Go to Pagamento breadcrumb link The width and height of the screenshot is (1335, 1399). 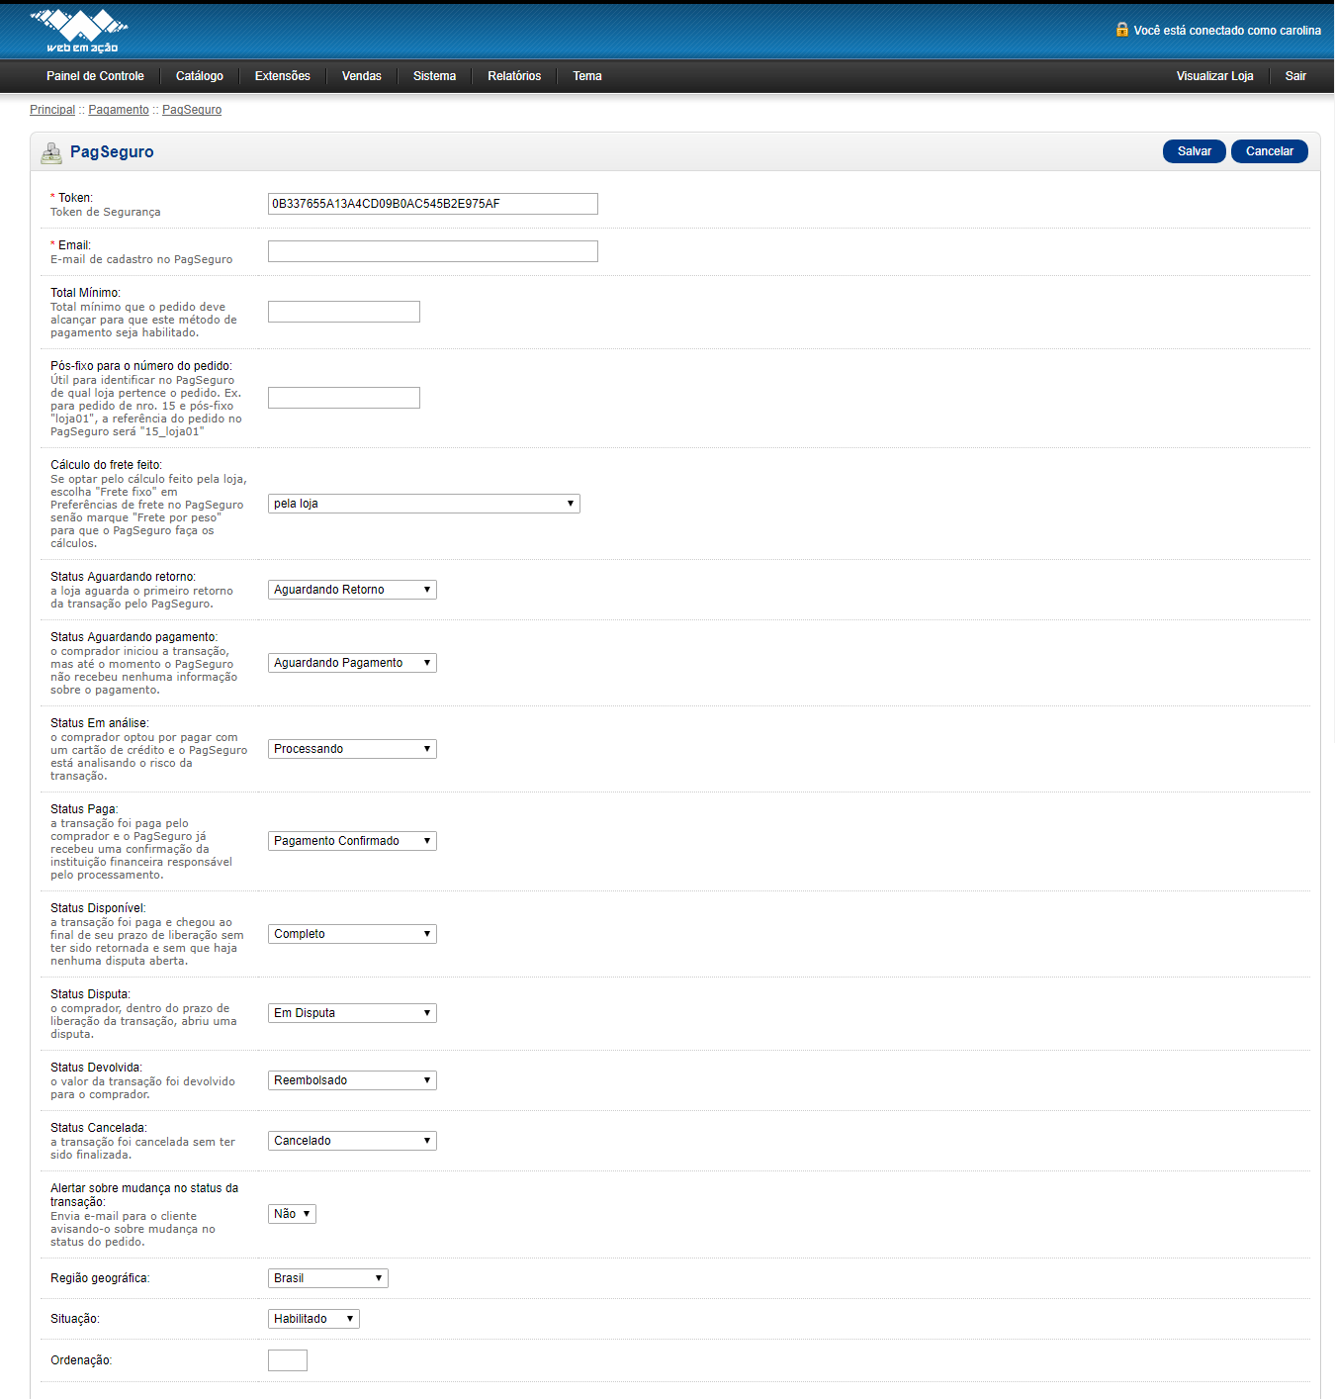pos(119,110)
